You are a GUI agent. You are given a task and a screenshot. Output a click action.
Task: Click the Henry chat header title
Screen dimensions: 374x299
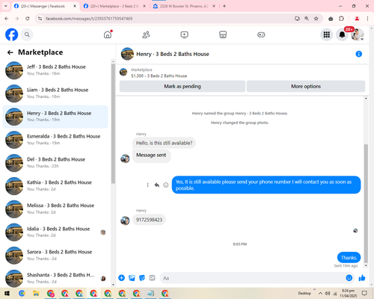click(173, 54)
